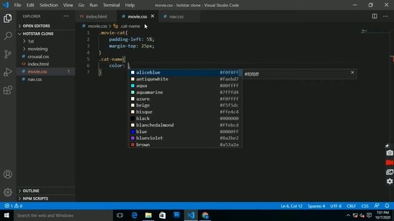Choose aqua color suggestion
This screenshot has width=394, height=221.
(x=185, y=86)
